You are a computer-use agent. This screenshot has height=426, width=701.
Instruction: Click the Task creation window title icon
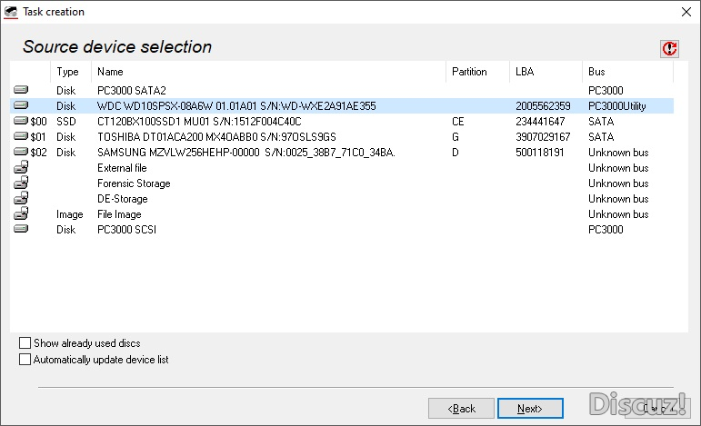coord(11,12)
